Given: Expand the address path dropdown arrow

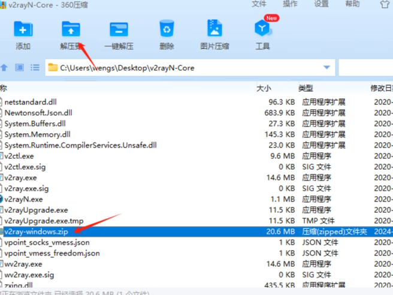Looking at the screenshot, I should (x=327, y=67).
